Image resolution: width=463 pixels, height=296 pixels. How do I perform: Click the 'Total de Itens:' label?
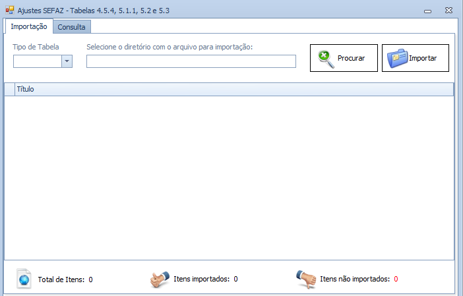point(61,280)
